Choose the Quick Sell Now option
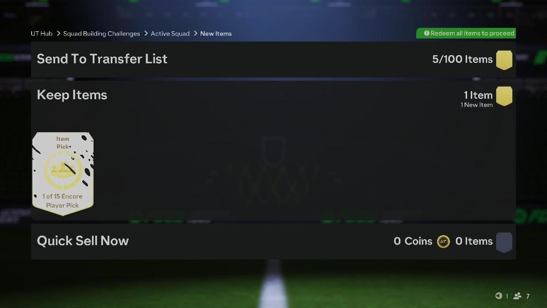Viewport: 547px width, 308px height. (x=273, y=241)
